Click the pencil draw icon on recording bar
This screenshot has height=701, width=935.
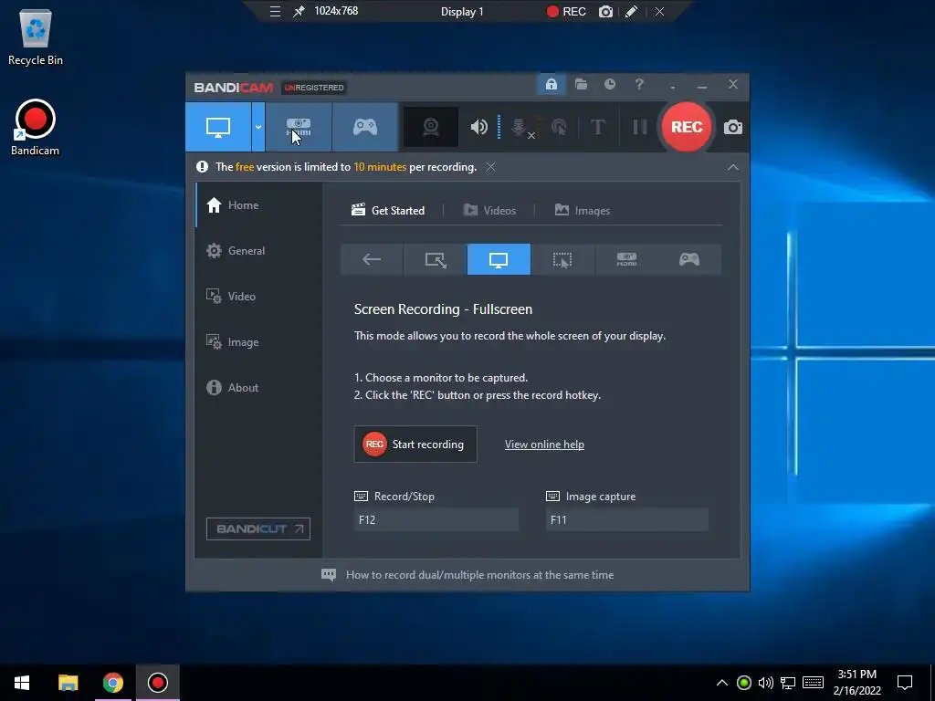coord(632,11)
